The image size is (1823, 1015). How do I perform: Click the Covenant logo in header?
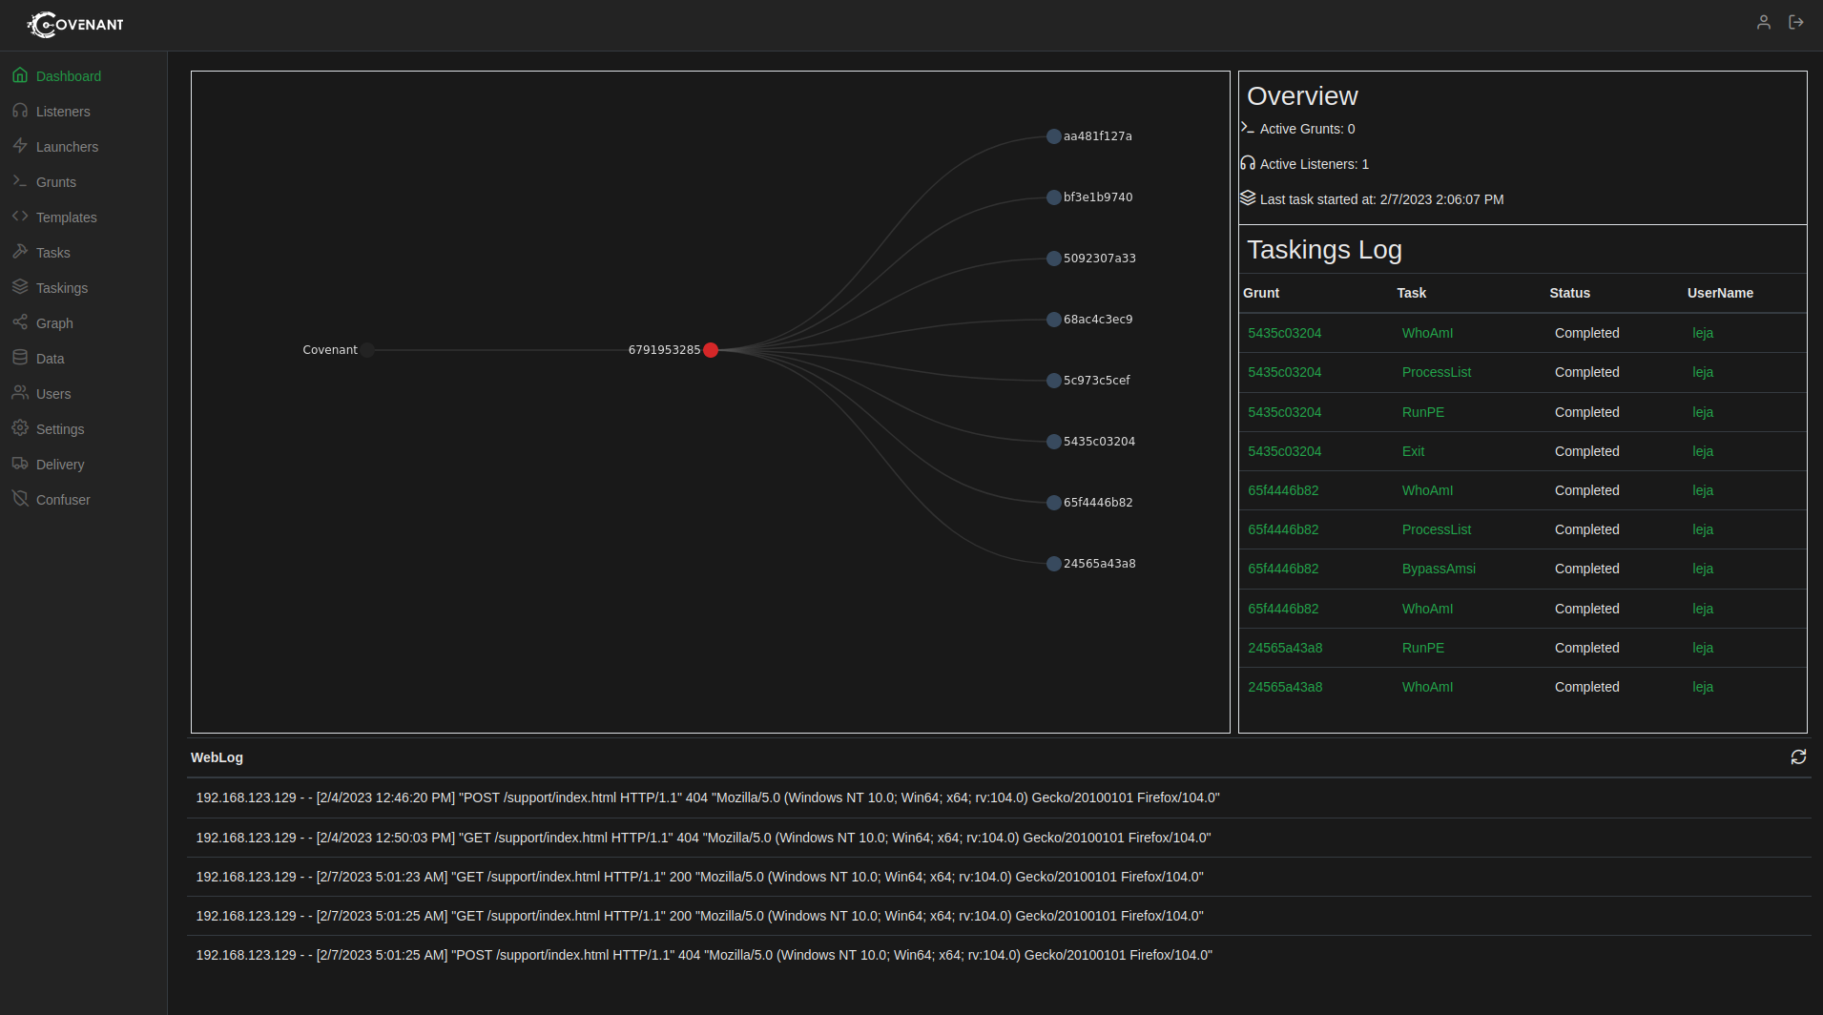(x=75, y=25)
